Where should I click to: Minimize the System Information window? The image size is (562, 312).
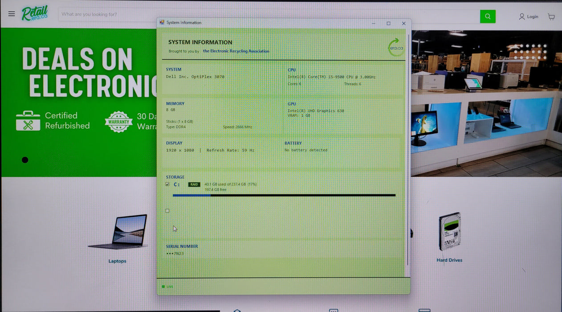(373, 23)
